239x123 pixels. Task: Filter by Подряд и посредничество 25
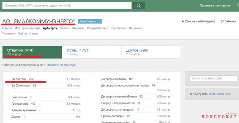(x=121, y=103)
